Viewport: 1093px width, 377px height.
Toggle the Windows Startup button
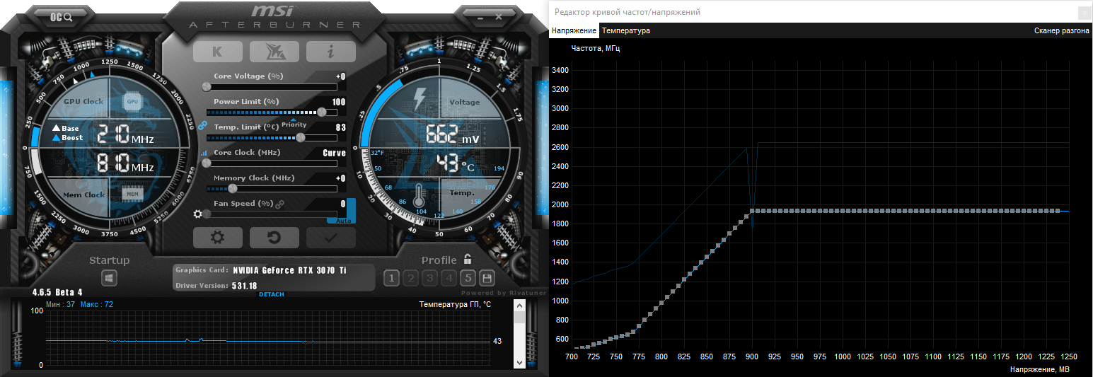click(x=109, y=279)
